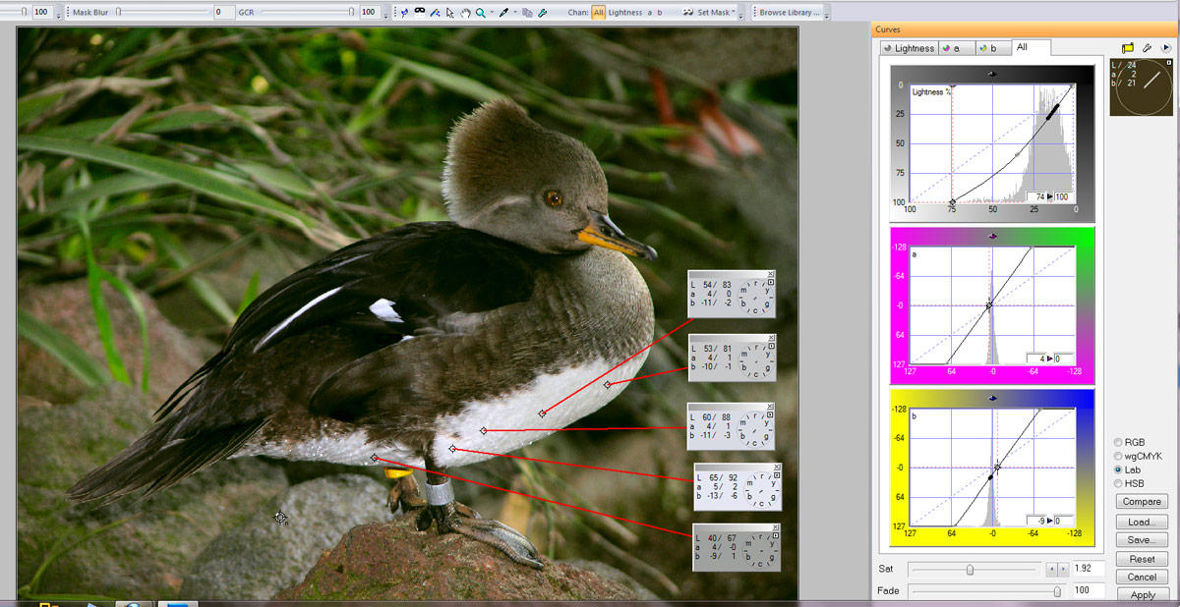Adjust the Fade slider handle

pyautogui.click(x=1057, y=591)
